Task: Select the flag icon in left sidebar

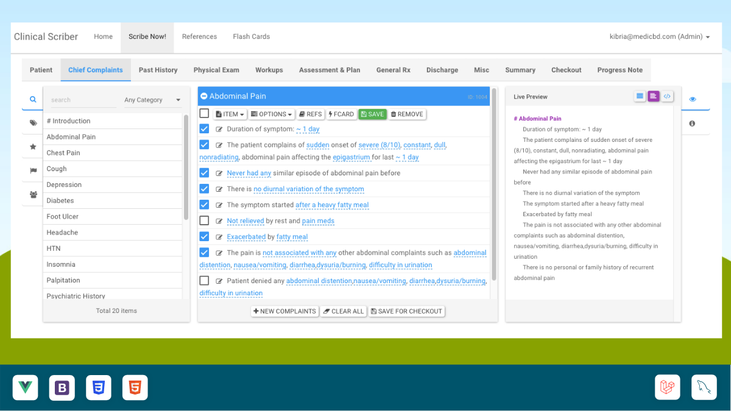Action: 33,171
